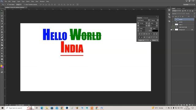Select the Magic Wand tool
Image resolution: width=196 pixels, height=110 pixels.
(2, 18)
